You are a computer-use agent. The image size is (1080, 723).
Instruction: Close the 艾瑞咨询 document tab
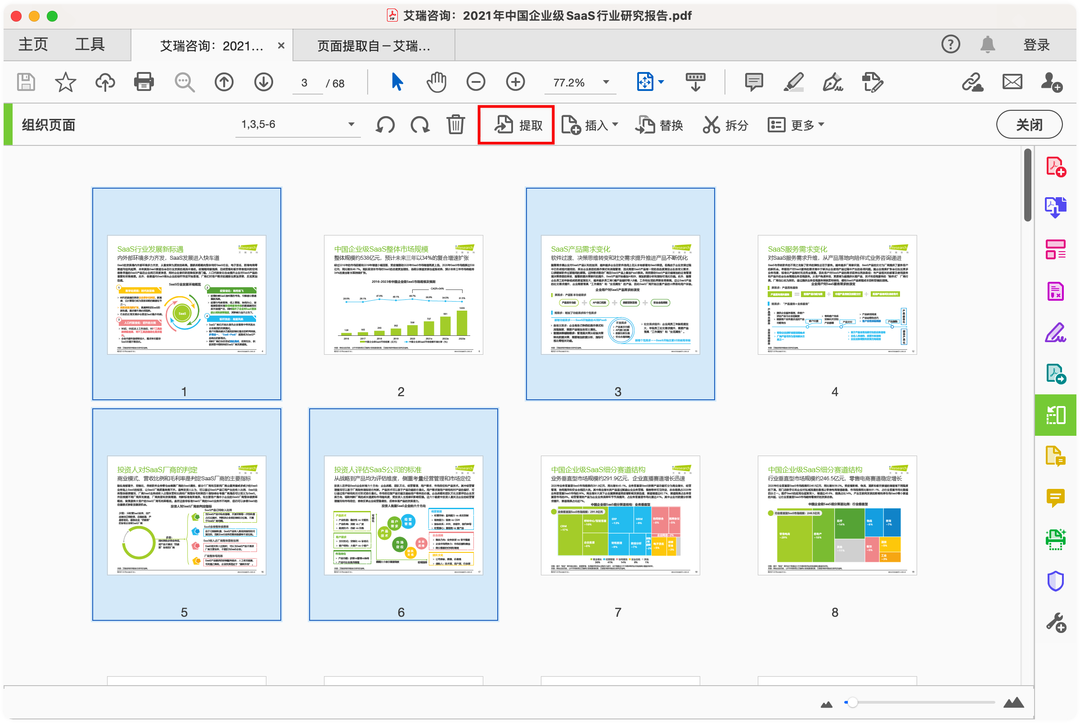click(x=281, y=45)
